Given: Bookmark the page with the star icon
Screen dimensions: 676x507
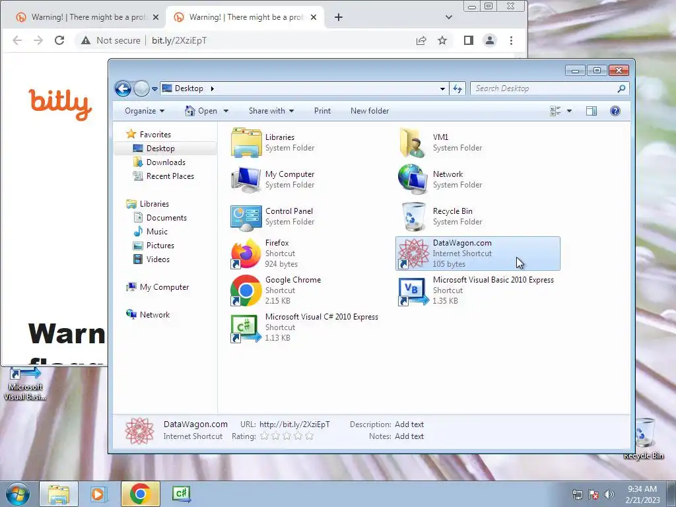Looking at the screenshot, I should pyautogui.click(x=442, y=40).
